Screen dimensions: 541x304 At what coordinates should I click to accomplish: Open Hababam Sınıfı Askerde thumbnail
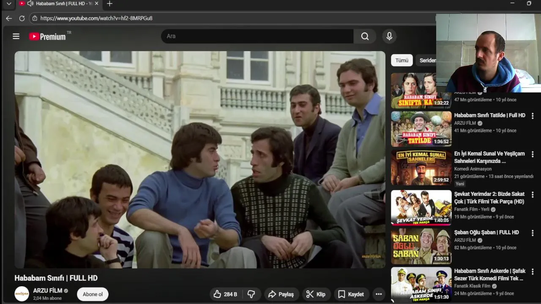tap(421, 284)
